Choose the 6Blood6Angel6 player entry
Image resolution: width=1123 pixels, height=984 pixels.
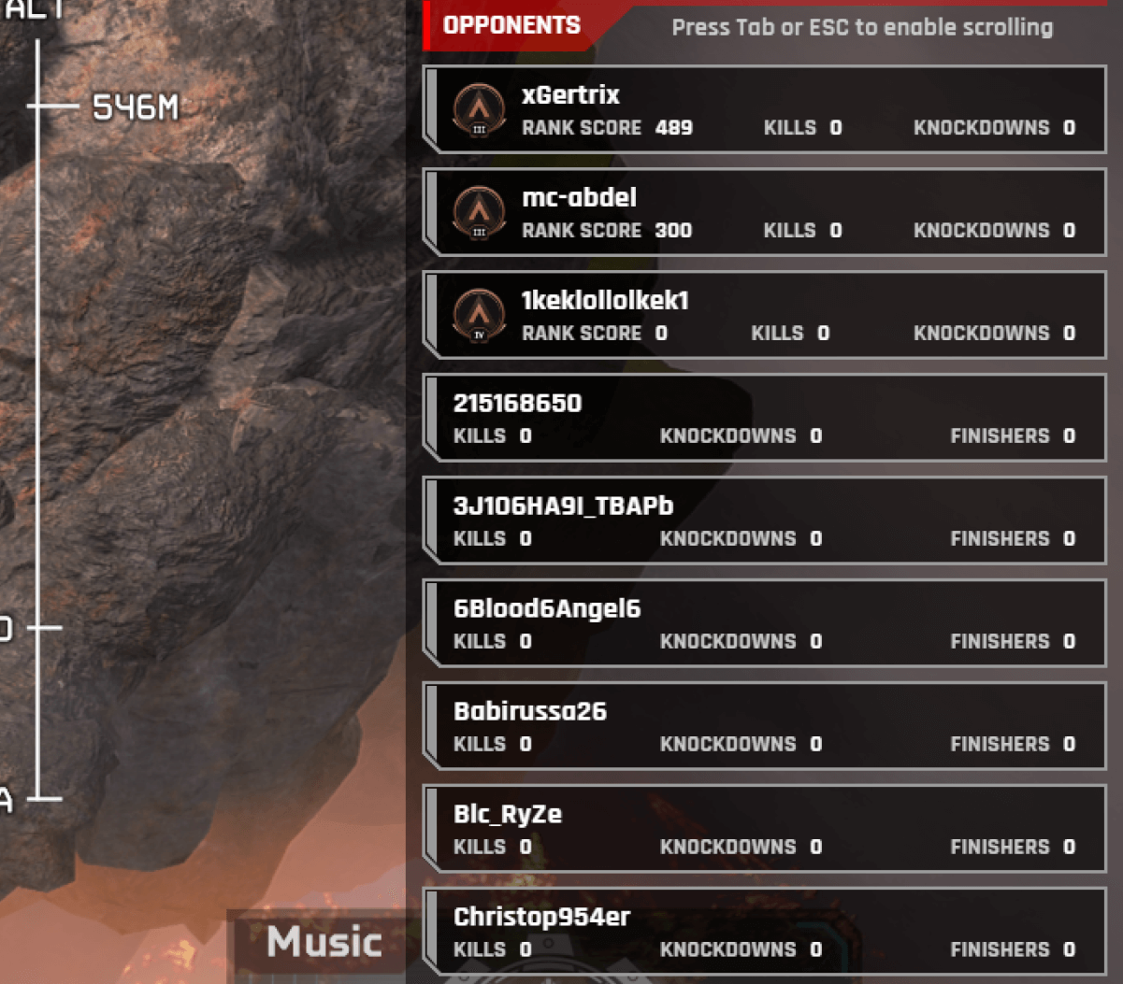tap(764, 624)
